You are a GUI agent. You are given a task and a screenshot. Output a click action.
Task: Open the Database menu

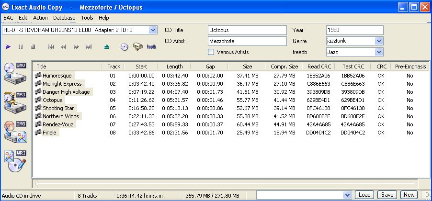64,18
